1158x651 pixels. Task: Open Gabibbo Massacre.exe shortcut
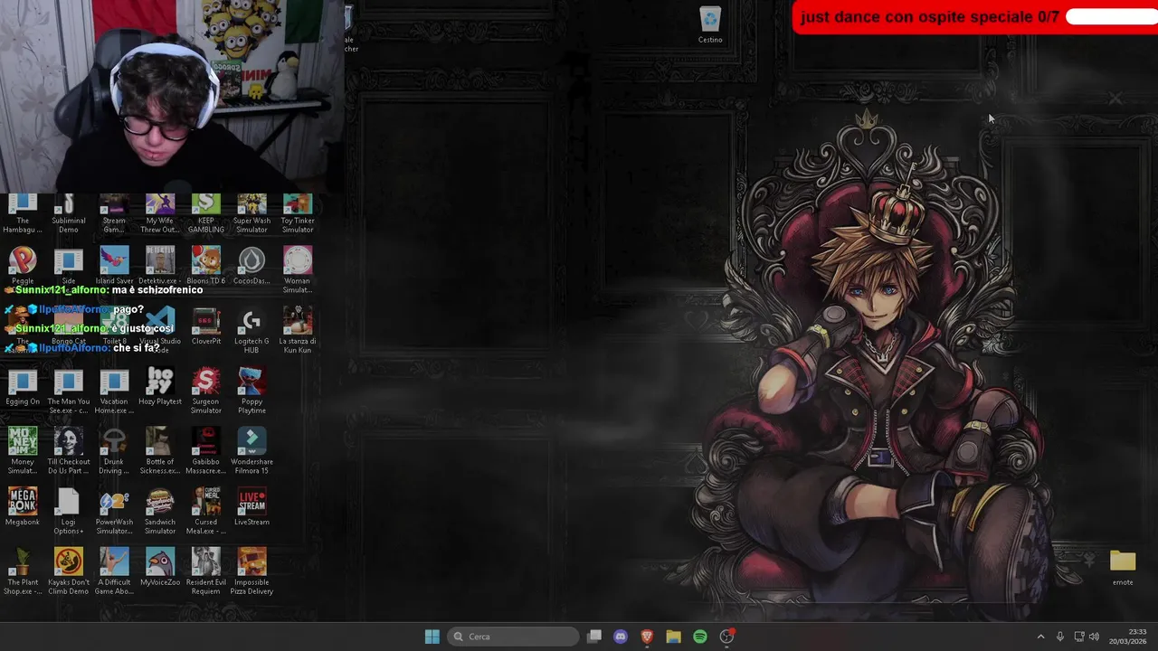[x=206, y=451]
